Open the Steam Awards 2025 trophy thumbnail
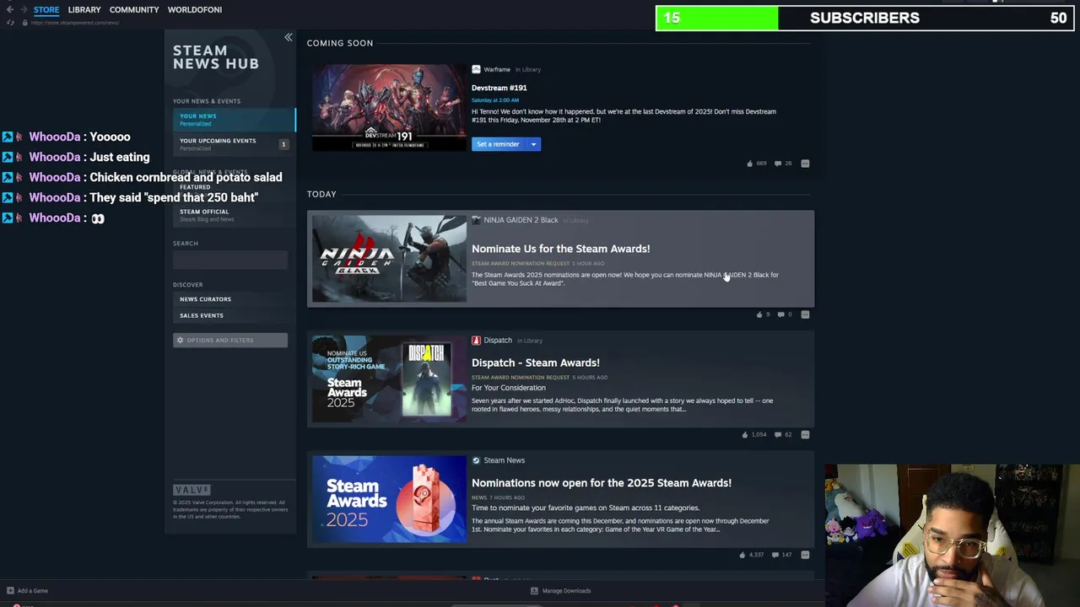The height and width of the screenshot is (607, 1080). (389, 499)
